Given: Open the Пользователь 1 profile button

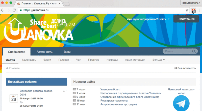Looking at the screenshot, I should pos(191,3).
